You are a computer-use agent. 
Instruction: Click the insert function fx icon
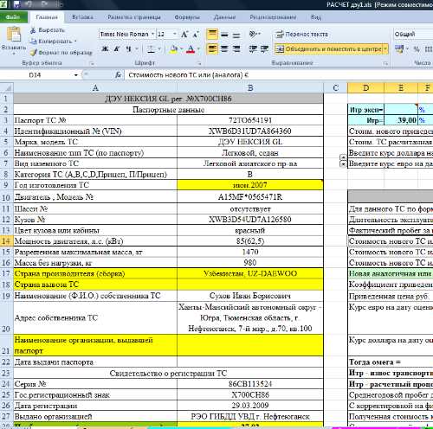point(118,75)
